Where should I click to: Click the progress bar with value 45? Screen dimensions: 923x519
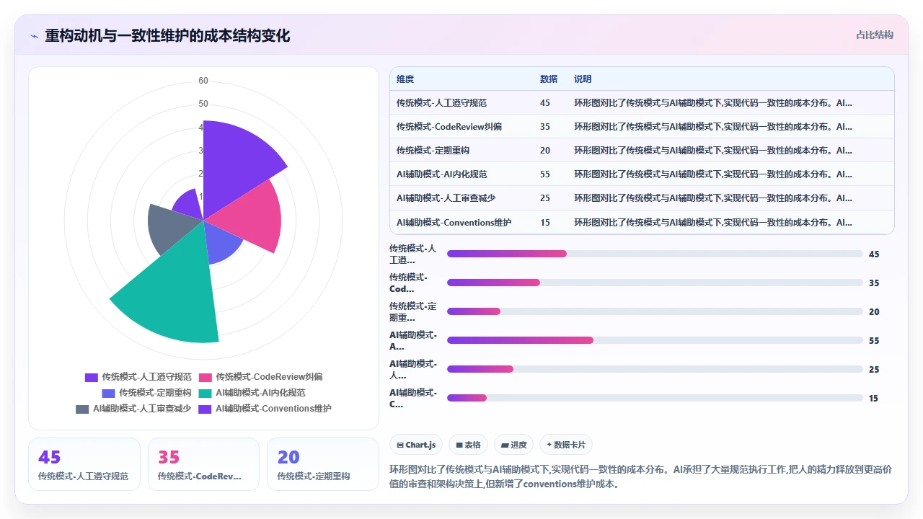655,254
